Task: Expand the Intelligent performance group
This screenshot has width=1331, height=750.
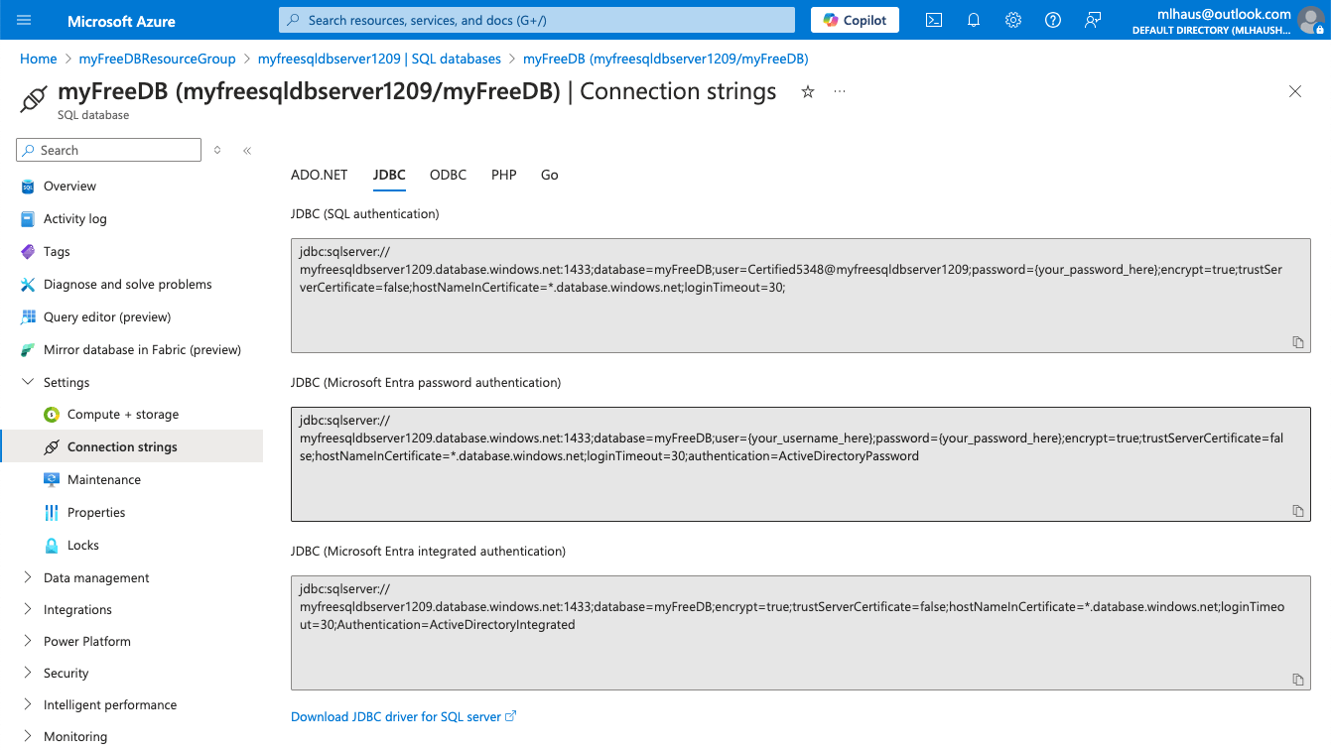Action: click(x=28, y=705)
